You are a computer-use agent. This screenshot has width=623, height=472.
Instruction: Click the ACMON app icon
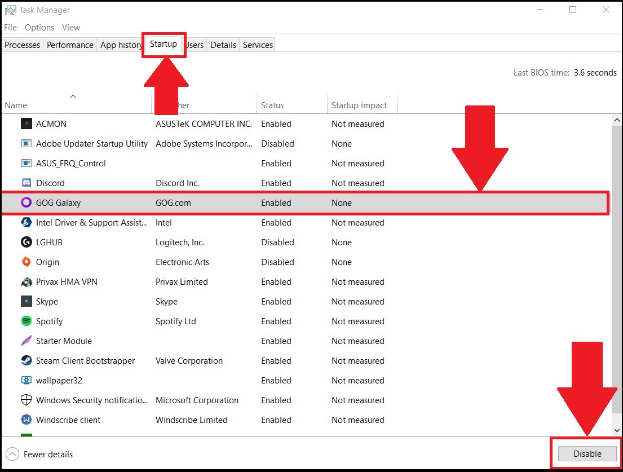click(x=26, y=123)
